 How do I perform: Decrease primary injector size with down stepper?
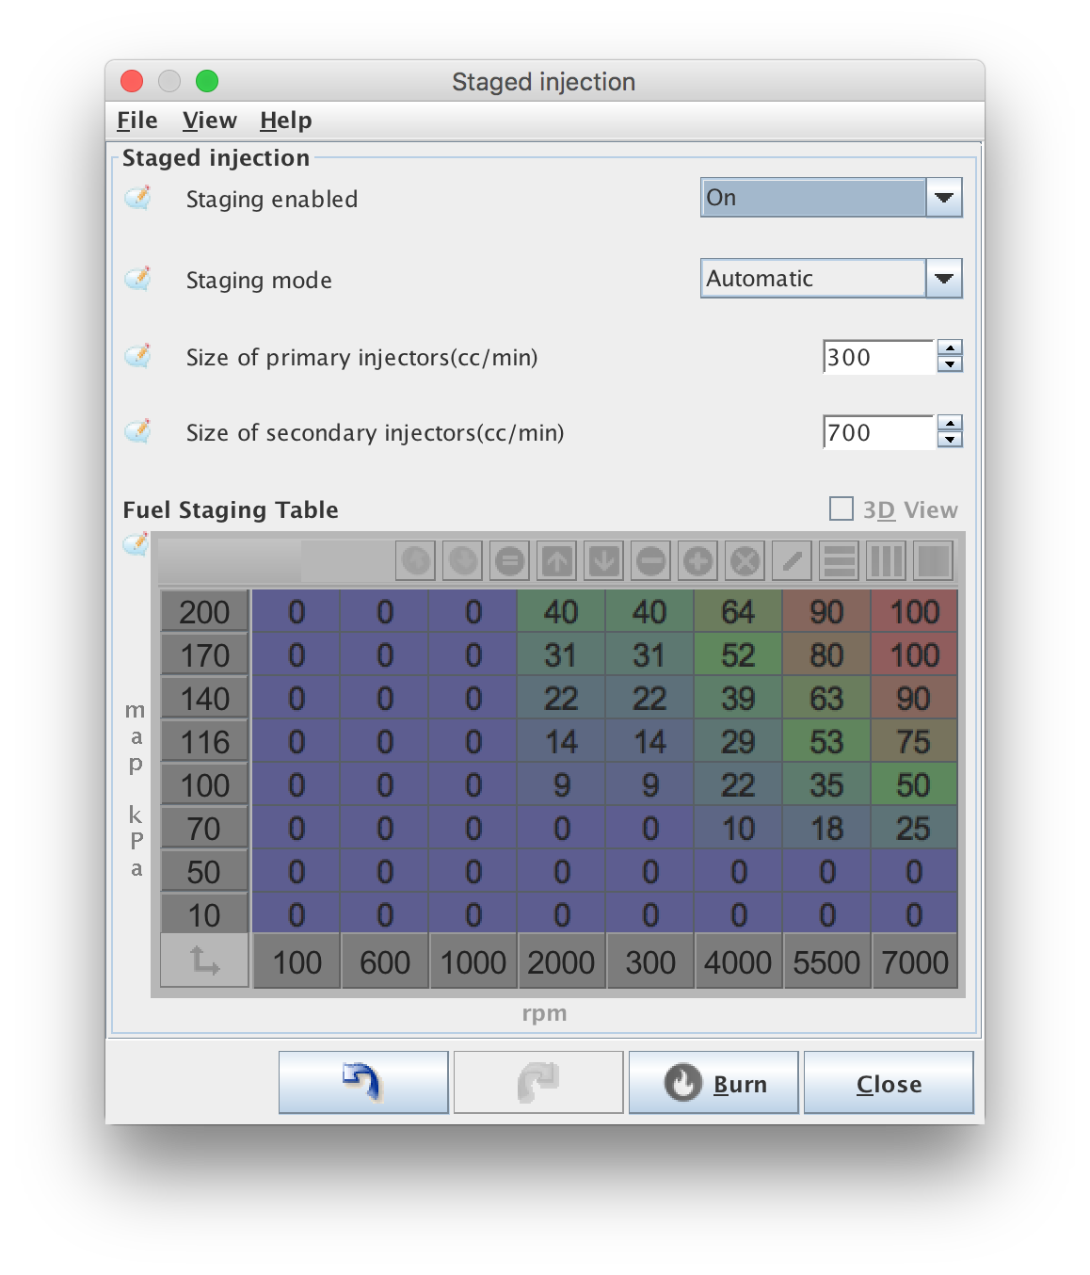point(951,364)
